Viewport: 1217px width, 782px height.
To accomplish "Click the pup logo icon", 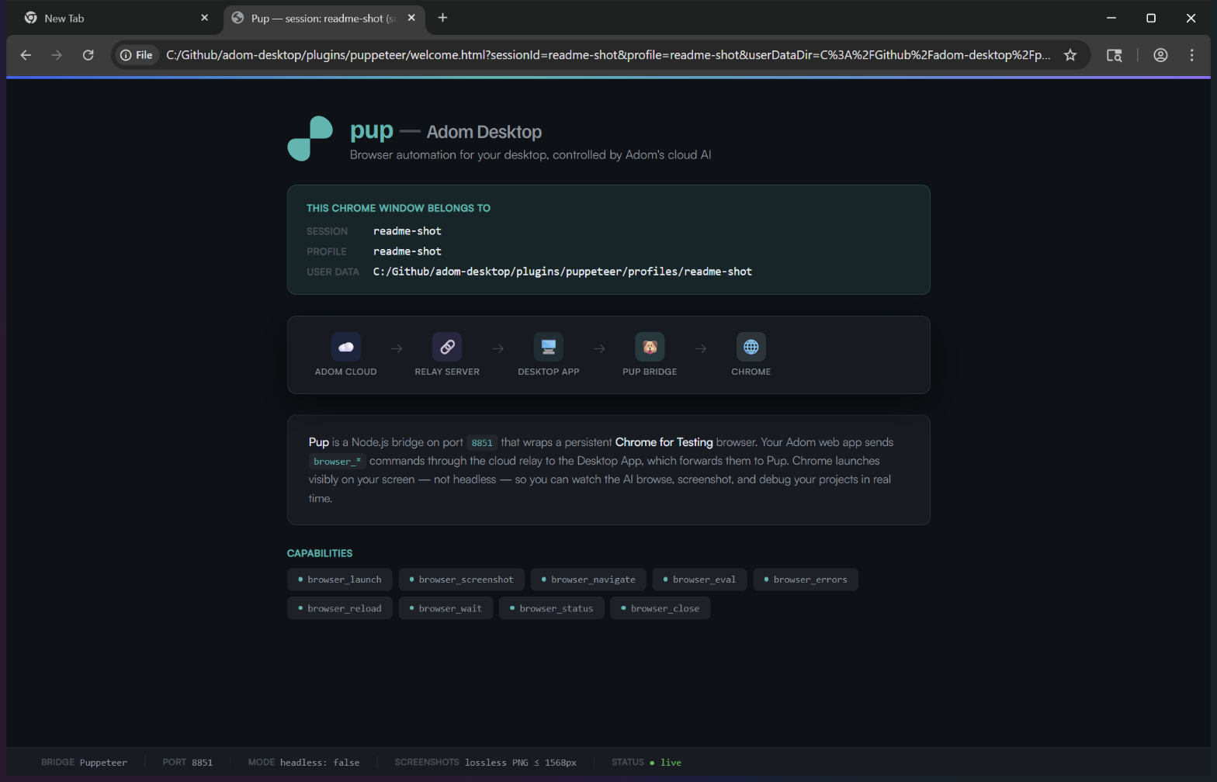I will coord(310,139).
